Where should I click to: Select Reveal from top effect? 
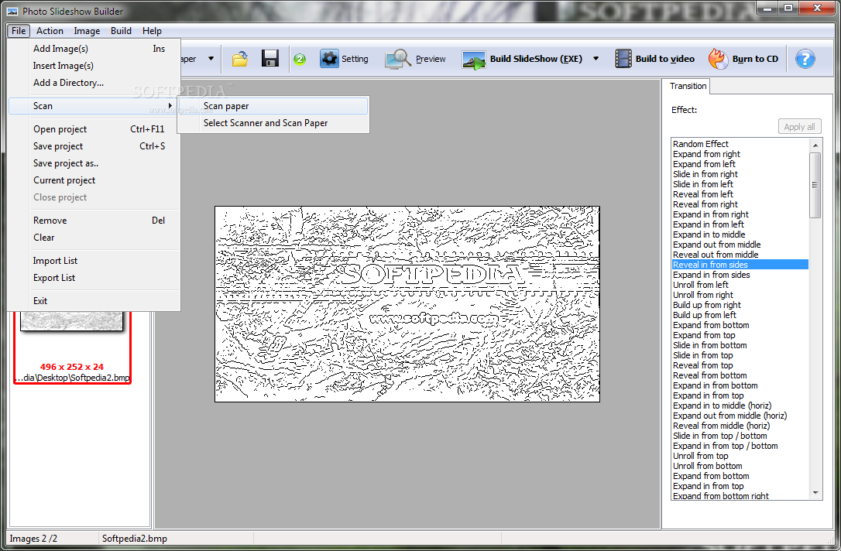coord(740,365)
